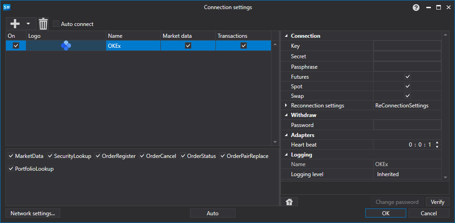
Task: Minimize the Connection settings window
Action: coord(429,8)
